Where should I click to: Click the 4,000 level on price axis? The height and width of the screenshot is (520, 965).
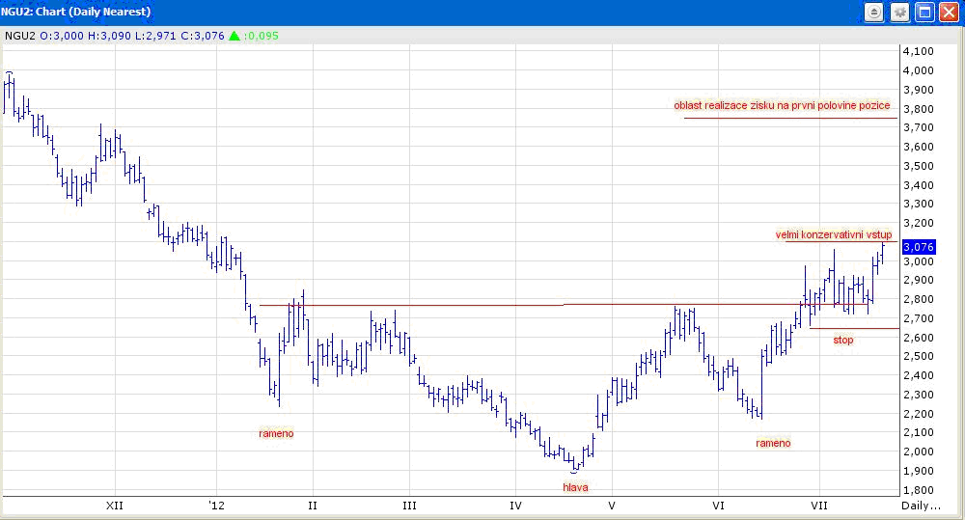pyautogui.click(x=919, y=70)
